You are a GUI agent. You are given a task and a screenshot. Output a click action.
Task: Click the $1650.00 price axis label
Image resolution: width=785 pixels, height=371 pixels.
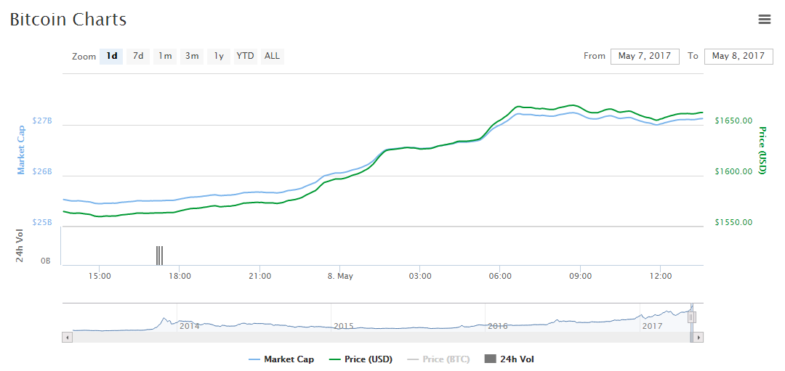click(733, 121)
